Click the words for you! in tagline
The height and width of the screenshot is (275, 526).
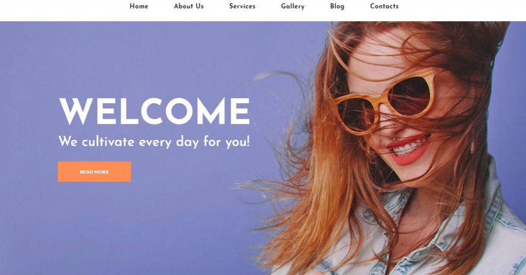pyautogui.click(x=227, y=142)
